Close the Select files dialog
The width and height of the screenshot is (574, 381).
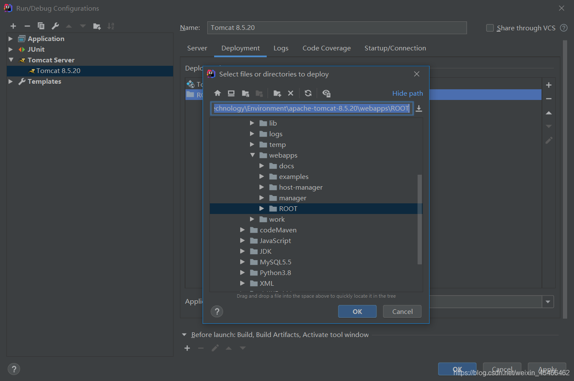click(417, 74)
